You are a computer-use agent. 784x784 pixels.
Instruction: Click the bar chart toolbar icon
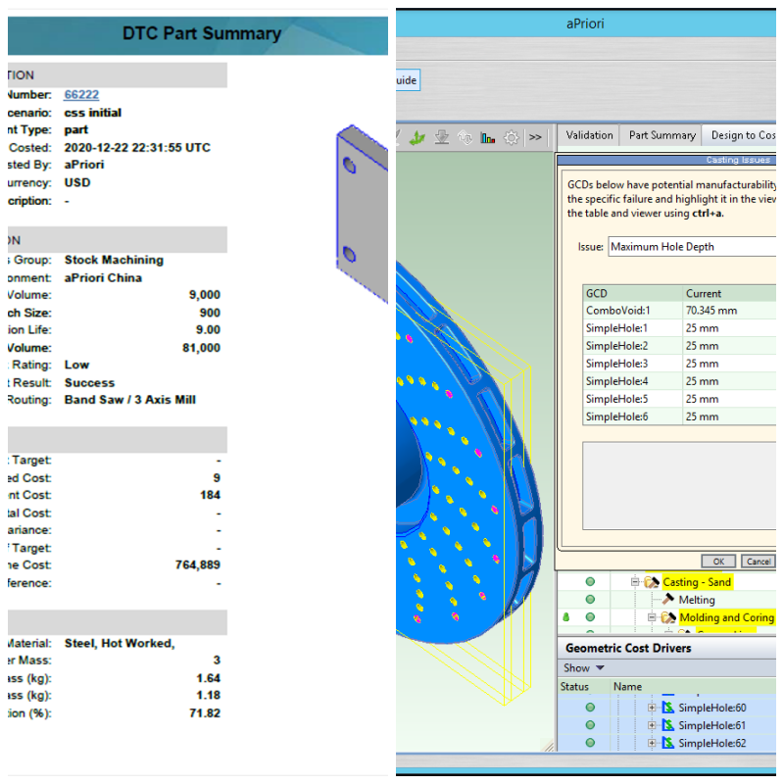pos(487,137)
